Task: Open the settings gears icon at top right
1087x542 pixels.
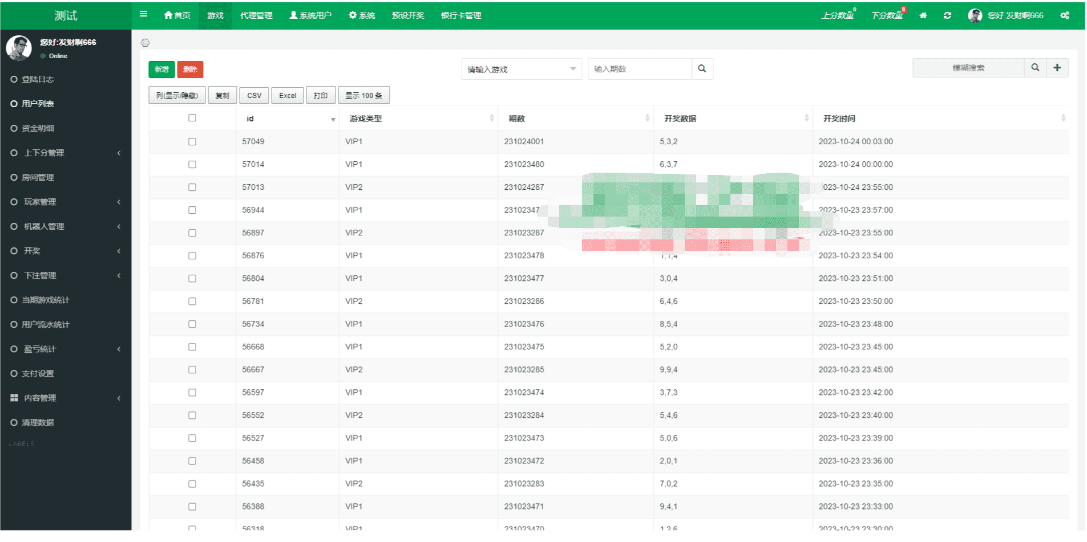Action: coord(1065,15)
